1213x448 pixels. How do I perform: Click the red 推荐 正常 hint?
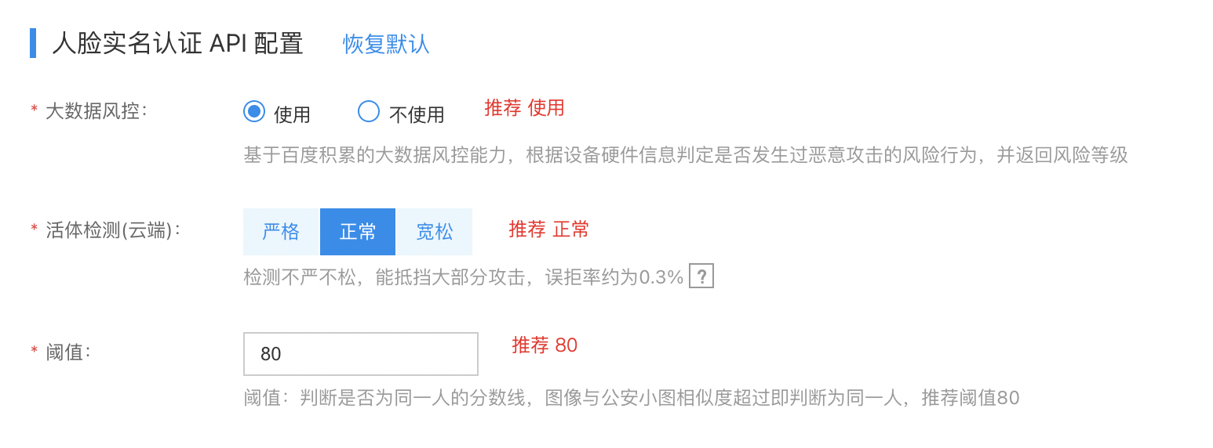click(549, 229)
